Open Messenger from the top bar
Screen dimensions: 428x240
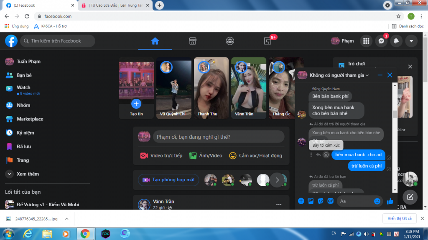pos(381,41)
